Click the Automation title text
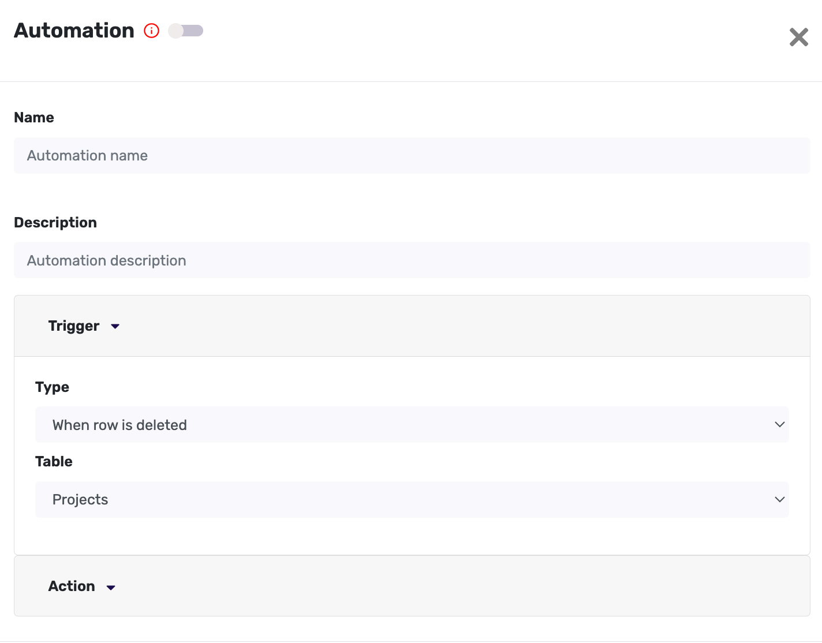822x643 pixels. coord(74,30)
